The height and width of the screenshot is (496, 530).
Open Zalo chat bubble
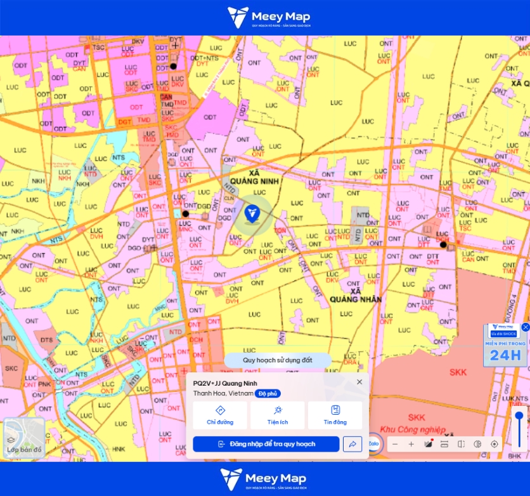(x=373, y=443)
